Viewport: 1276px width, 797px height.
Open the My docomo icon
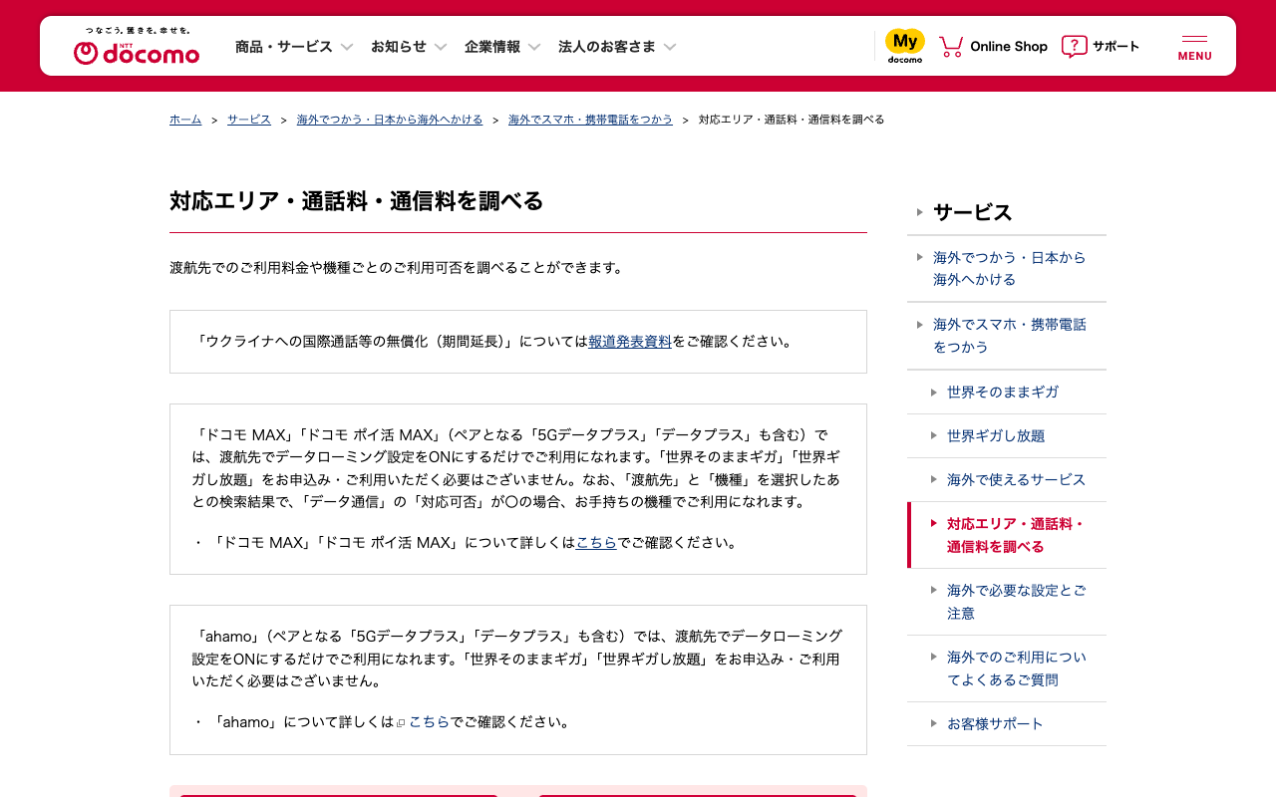905,46
